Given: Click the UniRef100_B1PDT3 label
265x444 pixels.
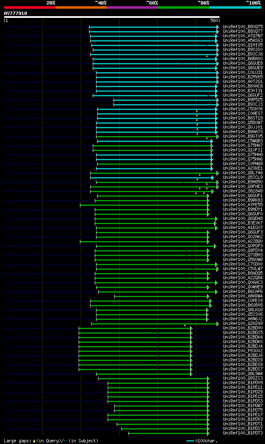Looking at the screenshot, I should (243, 433).
